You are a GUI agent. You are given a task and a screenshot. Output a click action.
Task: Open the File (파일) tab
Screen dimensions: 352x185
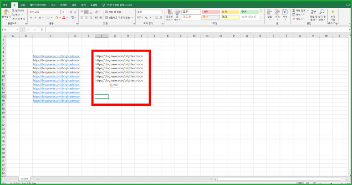tap(5, 5)
